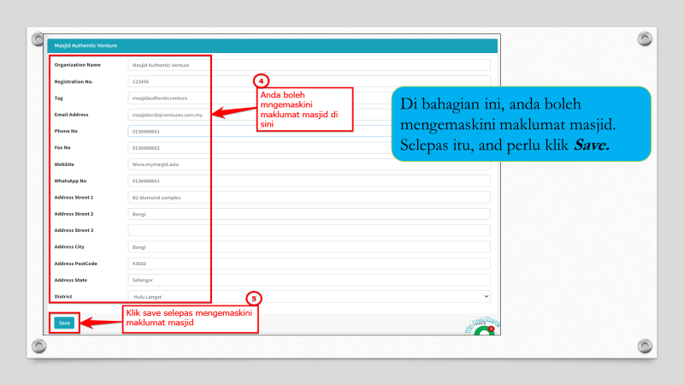Click the Email Address label

[x=71, y=115]
